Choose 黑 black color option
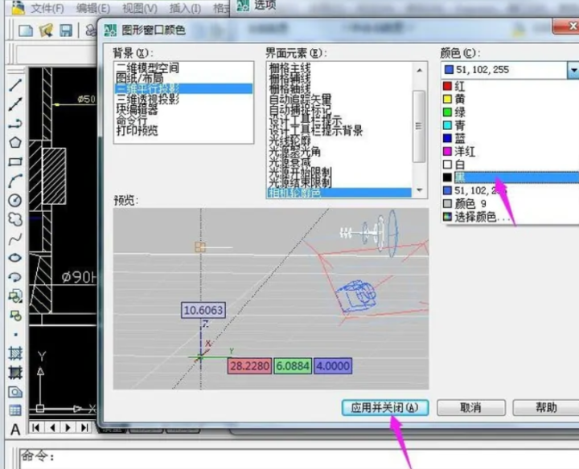 coord(511,177)
